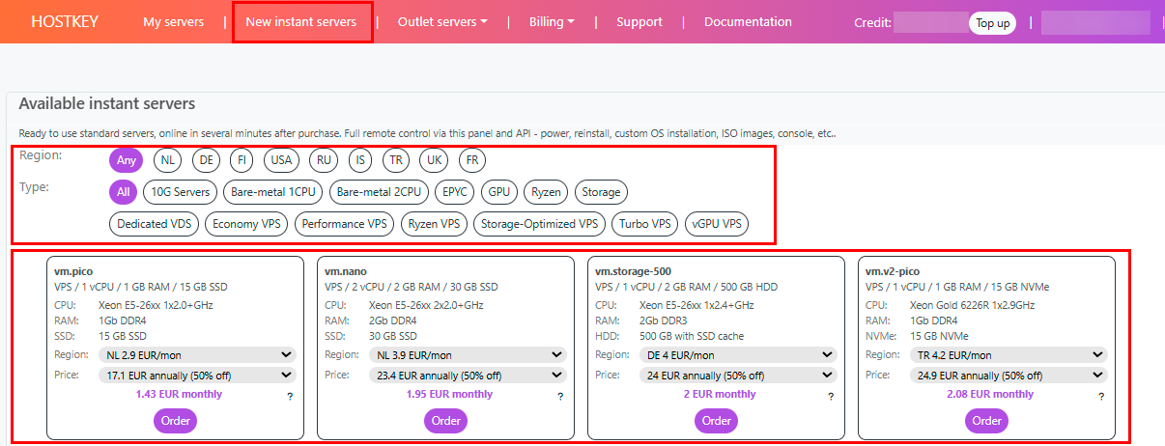Click the HOSTKEY logo
This screenshot has width=1165, height=446.
coord(65,21)
